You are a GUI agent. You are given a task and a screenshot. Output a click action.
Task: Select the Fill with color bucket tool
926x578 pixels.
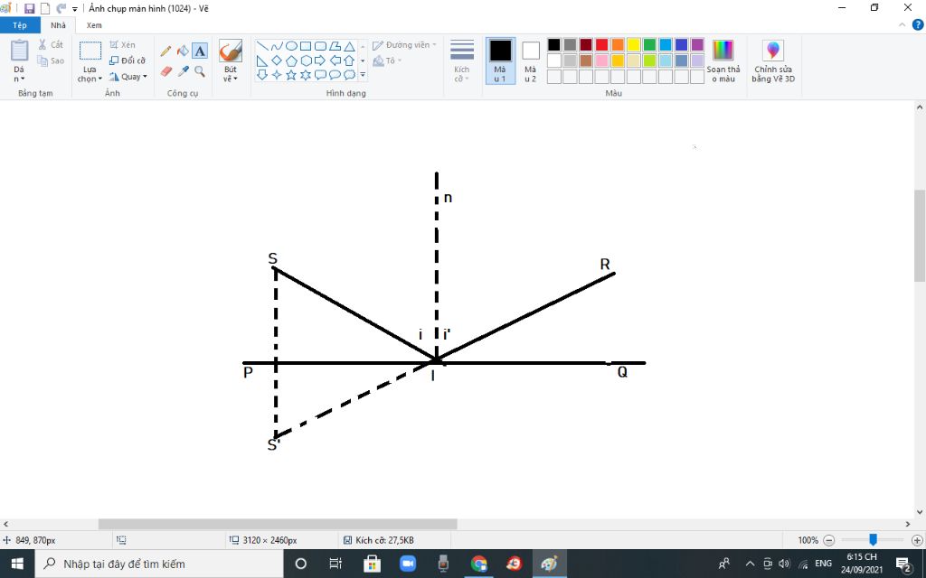point(183,51)
